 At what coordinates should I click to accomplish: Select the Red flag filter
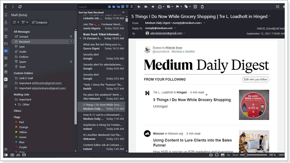(x=43, y=122)
